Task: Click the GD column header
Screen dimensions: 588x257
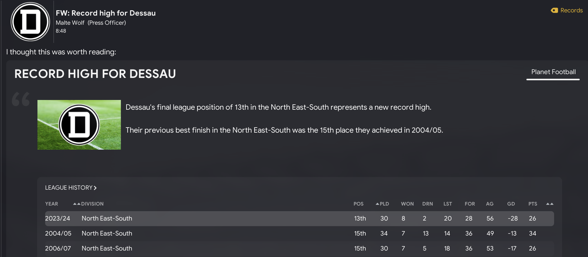Action: [511, 204]
